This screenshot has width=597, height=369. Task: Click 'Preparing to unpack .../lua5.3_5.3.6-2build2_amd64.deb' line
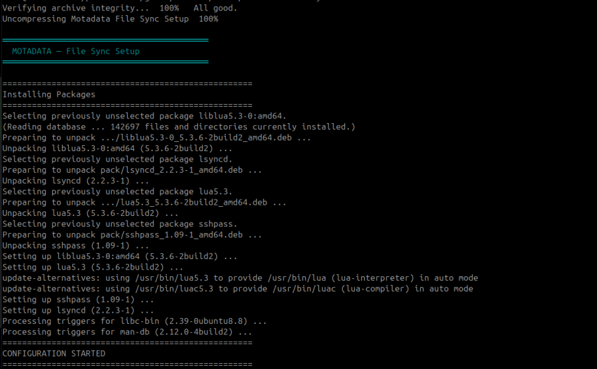coord(144,203)
